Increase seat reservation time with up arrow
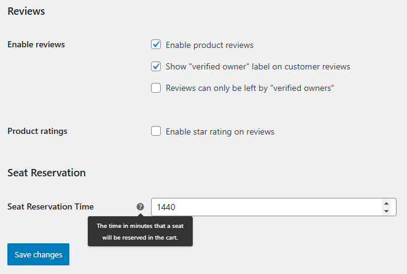Image resolution: width=407 pixels, height=274 pixels. pyautogui.click(x=386, y=203)
